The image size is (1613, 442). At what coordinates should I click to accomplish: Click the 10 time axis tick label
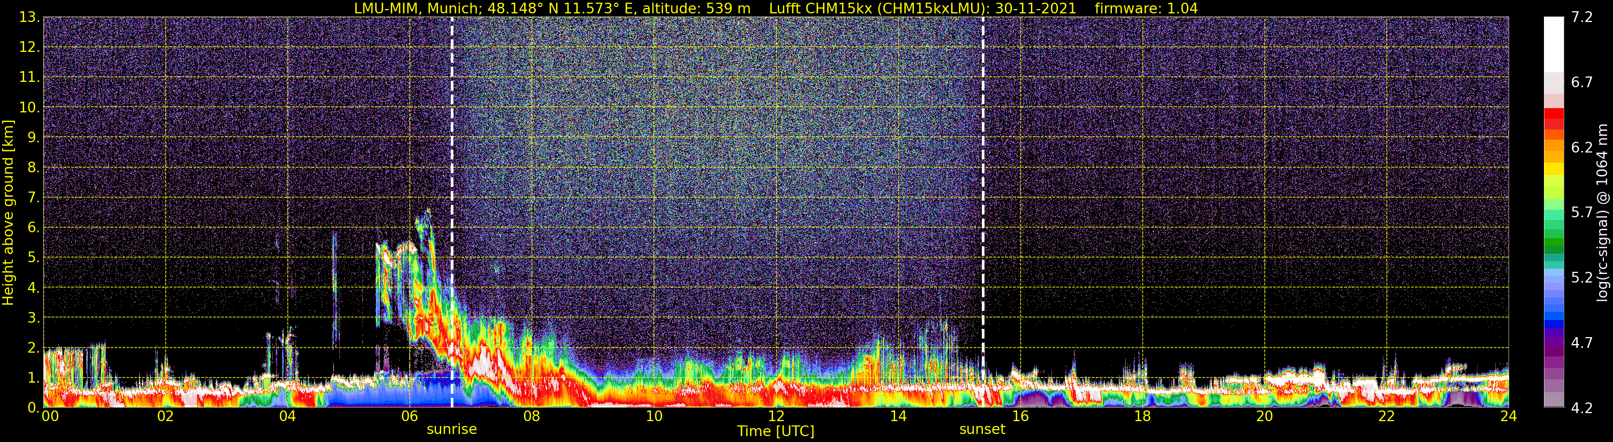coord(654,416)
